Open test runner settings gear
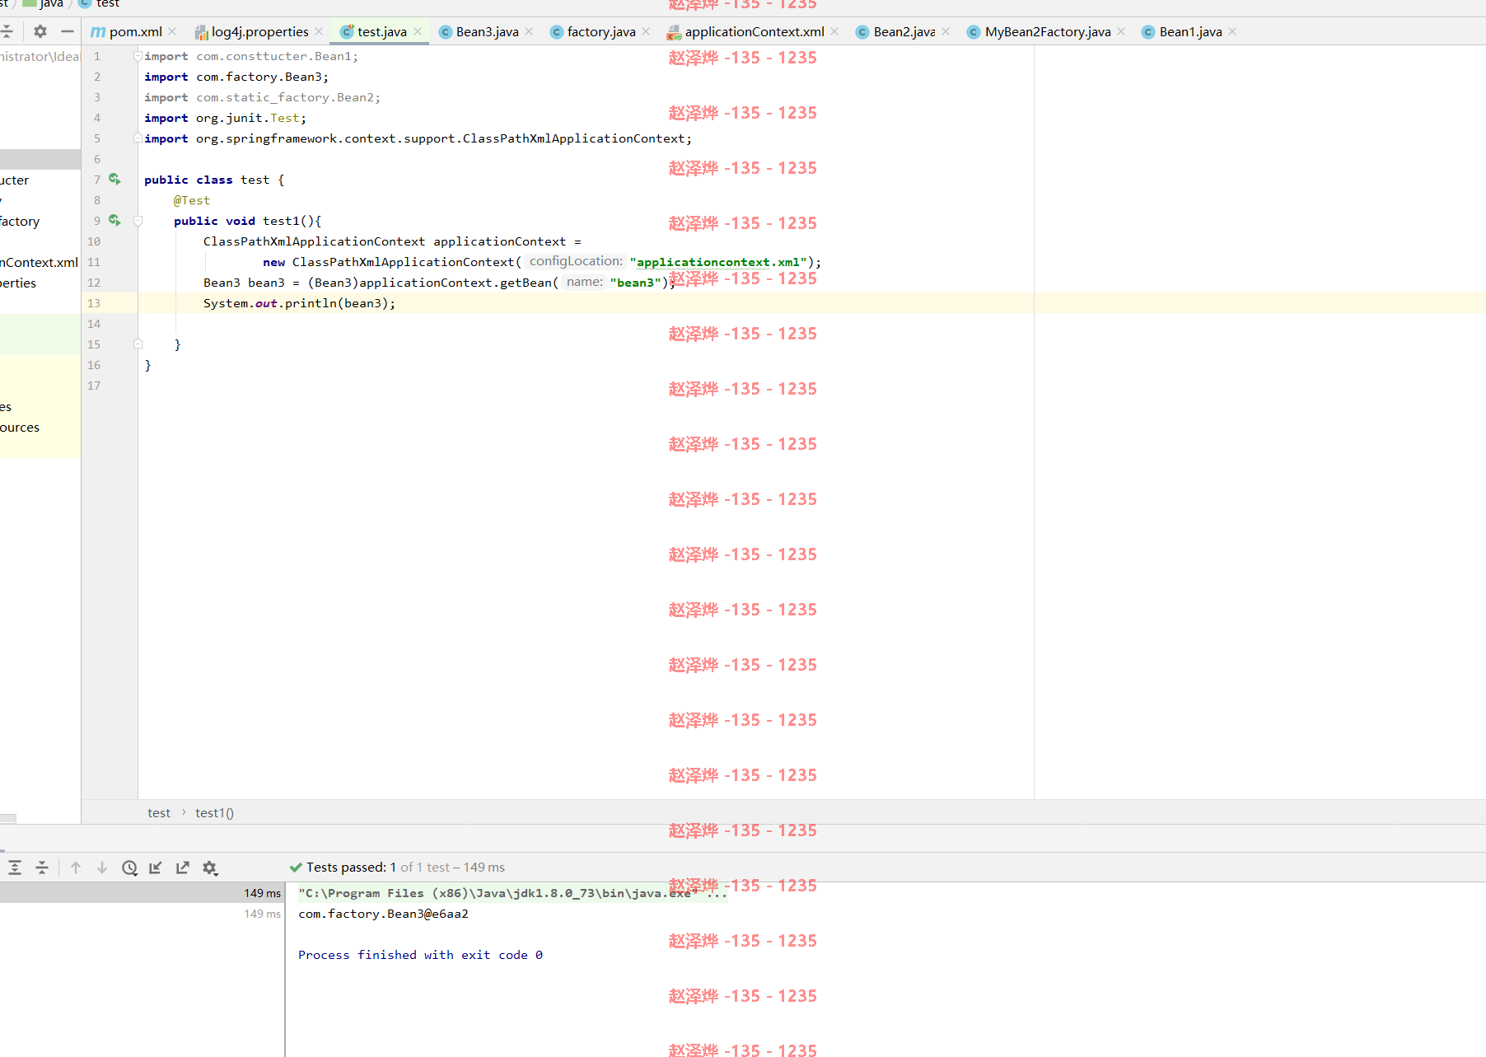 (210, 868)
